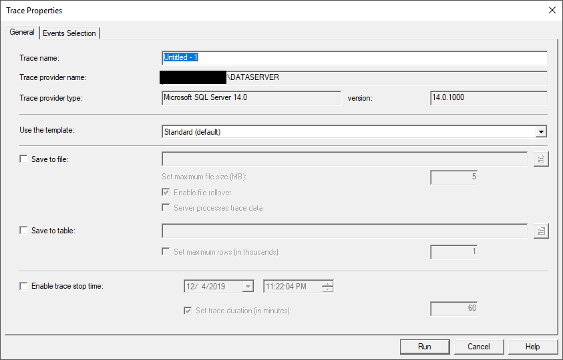Select the General tab
Image resolution: width=563 pixels, height=360 pixels.
[22, 33]
